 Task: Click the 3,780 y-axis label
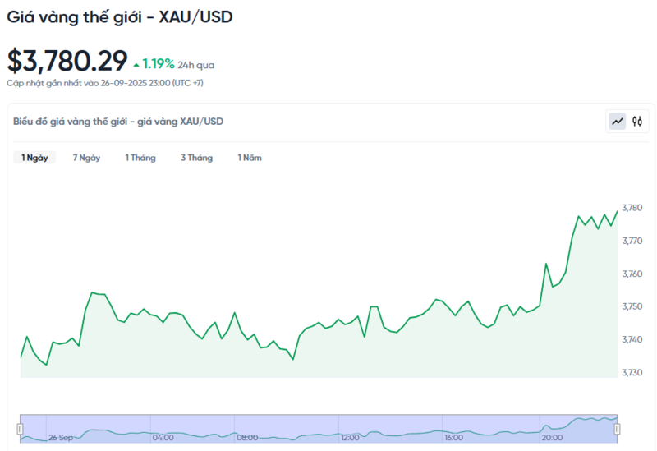[632, 208]
